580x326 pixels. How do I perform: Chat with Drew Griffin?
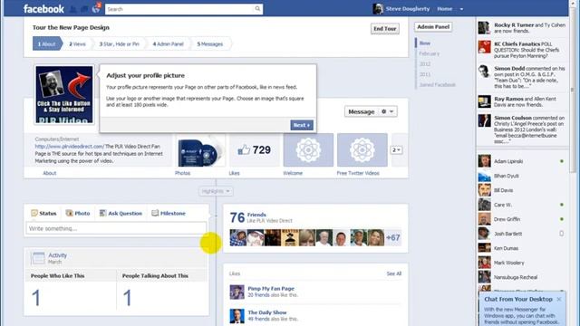pos(522,219)
